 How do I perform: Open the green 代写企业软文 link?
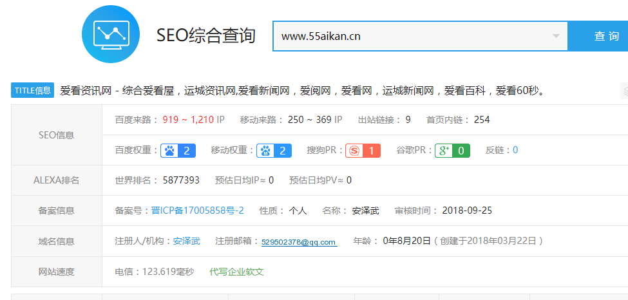[x=236, y=272]
